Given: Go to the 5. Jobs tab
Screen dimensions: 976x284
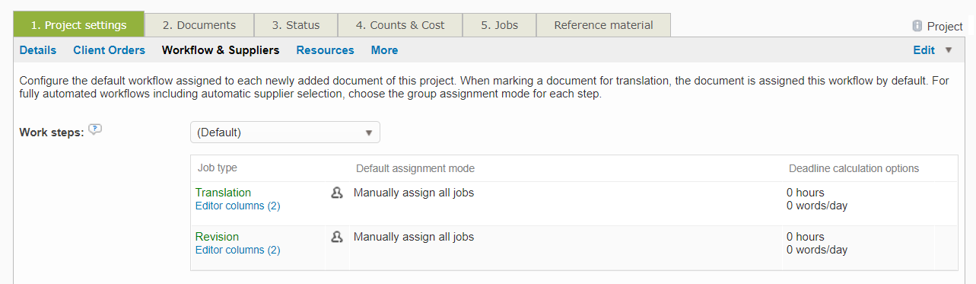Looking at the screenshot, I should [499, 25].
